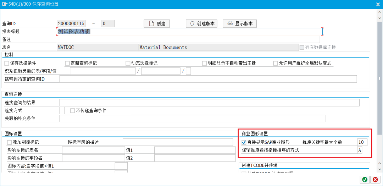383x186 pixels.
Task: Click the 图标内容:当字段值<值1 input box
Action: (121, 166)
